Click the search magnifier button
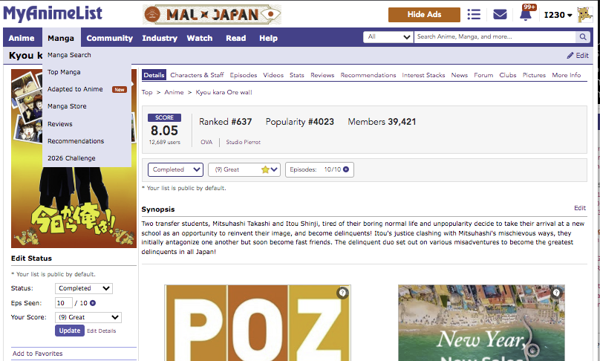 [583, 36]
